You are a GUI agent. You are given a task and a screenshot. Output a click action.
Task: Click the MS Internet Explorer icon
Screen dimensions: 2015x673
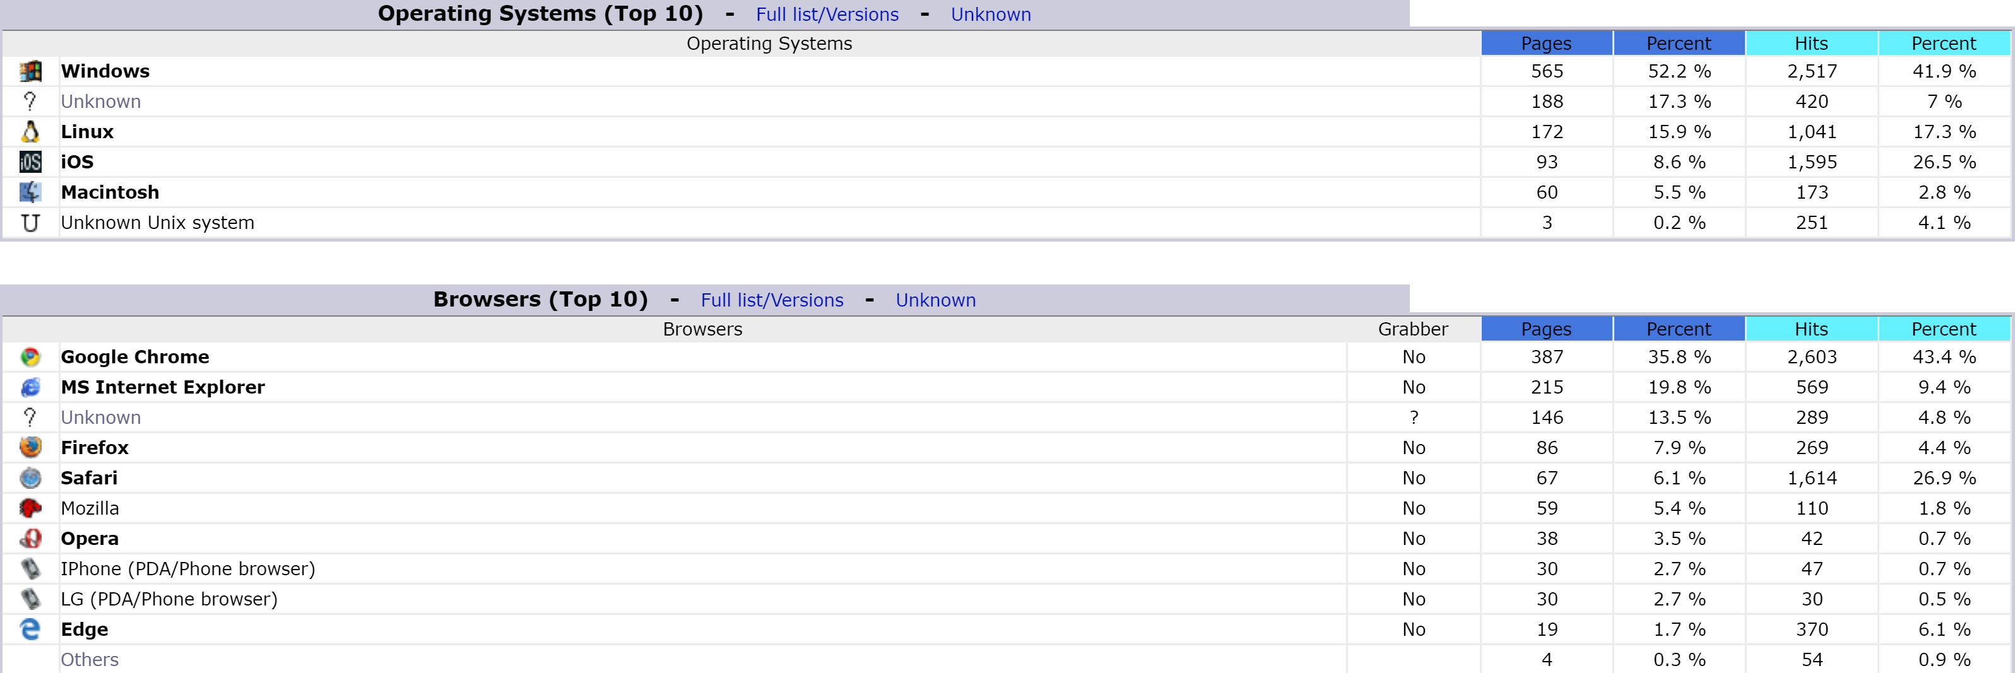pos(30,387)
